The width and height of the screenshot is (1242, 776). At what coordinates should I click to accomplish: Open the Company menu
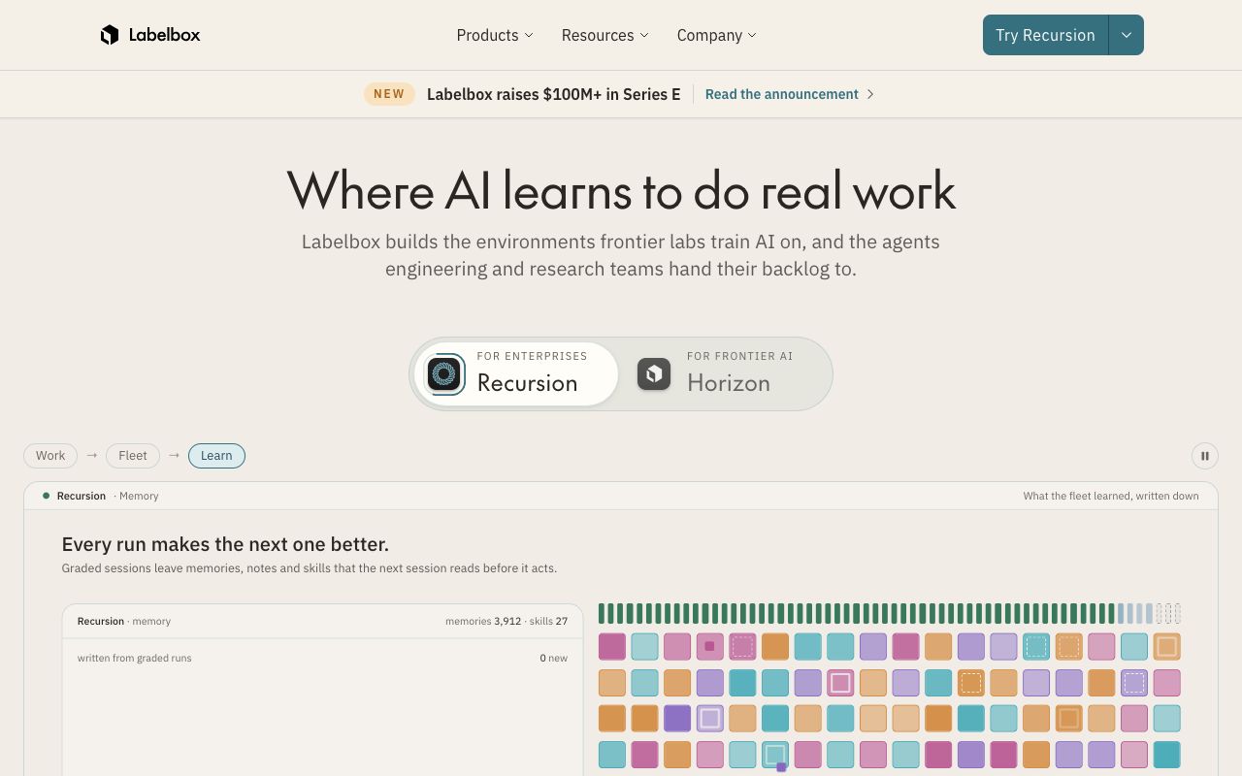[x=716, y=35]
